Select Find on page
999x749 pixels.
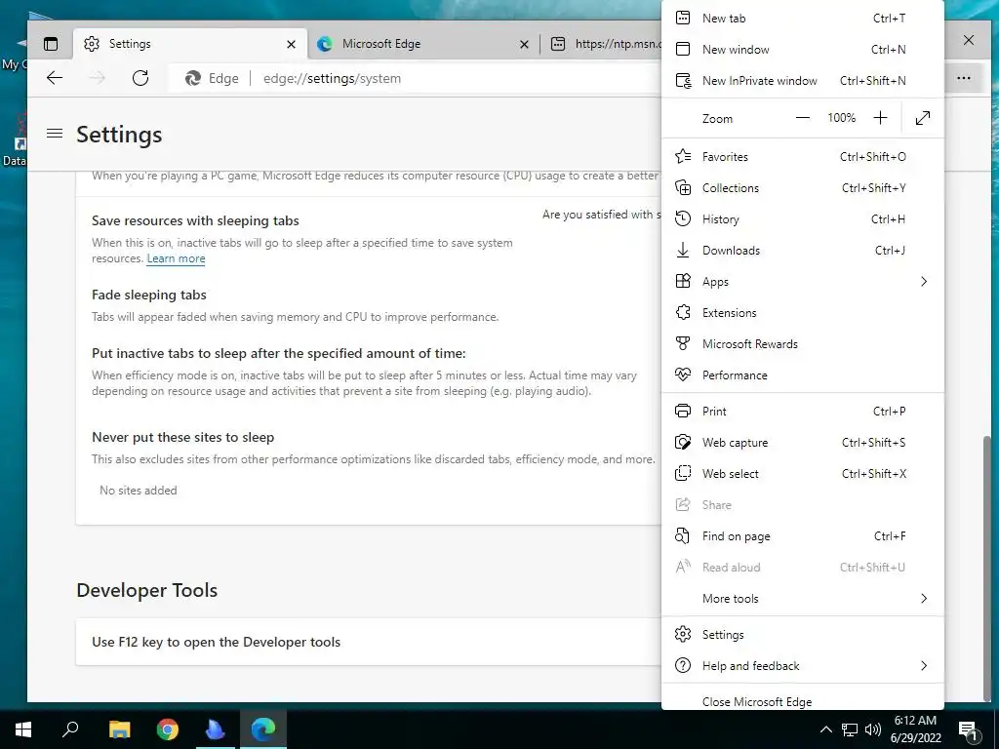(803, 536)
